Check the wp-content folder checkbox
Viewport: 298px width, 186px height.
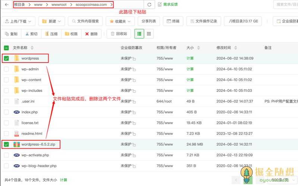(x=6, y=80)
